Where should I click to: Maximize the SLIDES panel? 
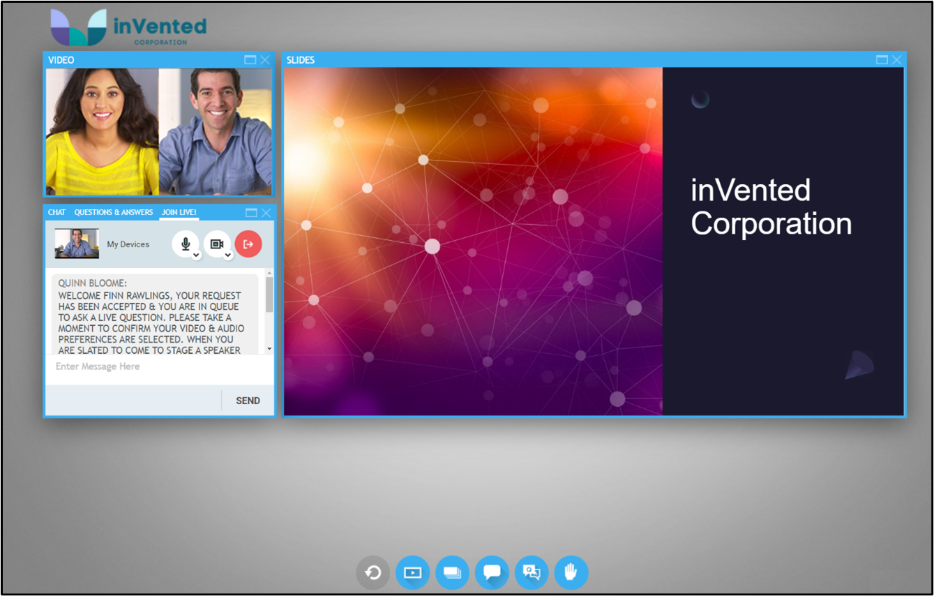pyautogui.click(x=882, y=60)
